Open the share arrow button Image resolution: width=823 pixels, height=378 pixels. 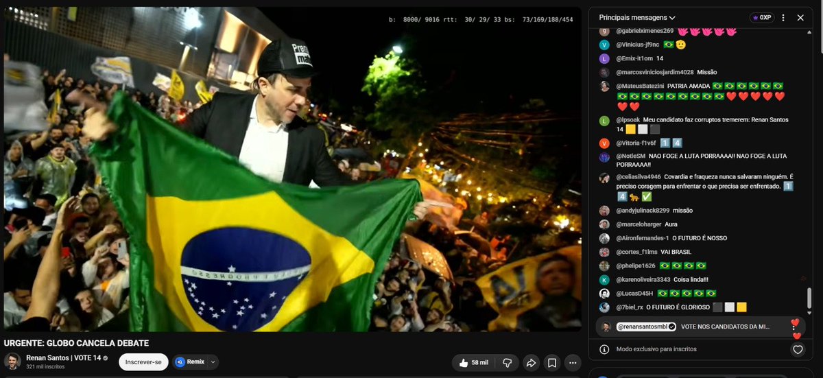point(530,362)
